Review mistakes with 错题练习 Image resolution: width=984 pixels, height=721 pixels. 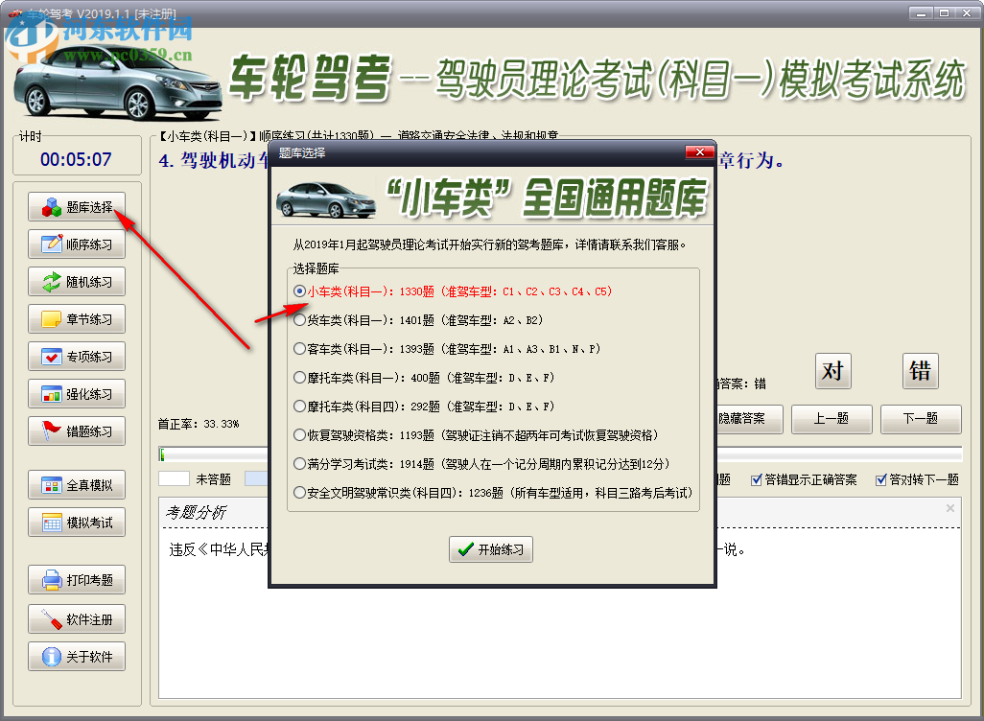[77, 430]
